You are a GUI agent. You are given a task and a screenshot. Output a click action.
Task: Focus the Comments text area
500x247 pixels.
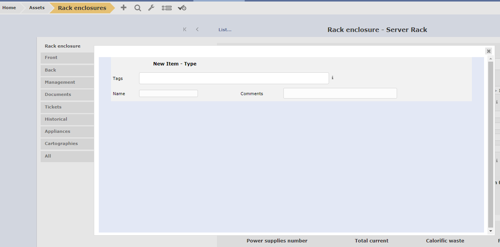(x=340, y=93)
